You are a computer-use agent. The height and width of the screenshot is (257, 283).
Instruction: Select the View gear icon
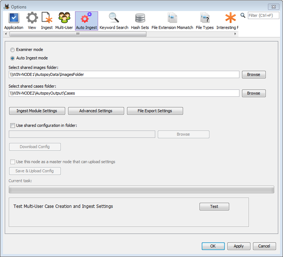click(x=32, y=18)
